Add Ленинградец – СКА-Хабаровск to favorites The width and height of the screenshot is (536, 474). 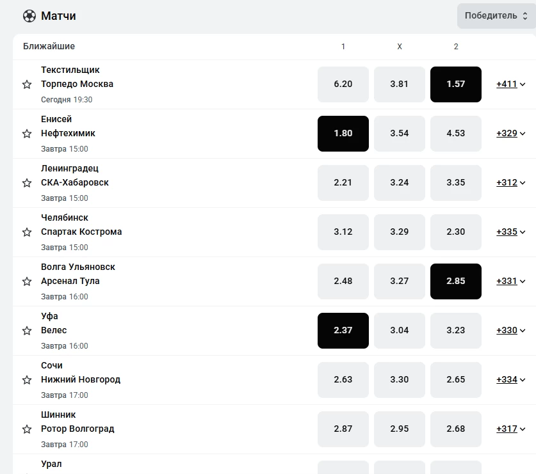tap(27, 183)
